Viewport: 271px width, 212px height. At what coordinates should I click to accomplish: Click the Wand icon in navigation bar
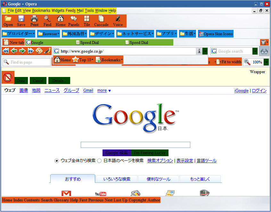47,51
